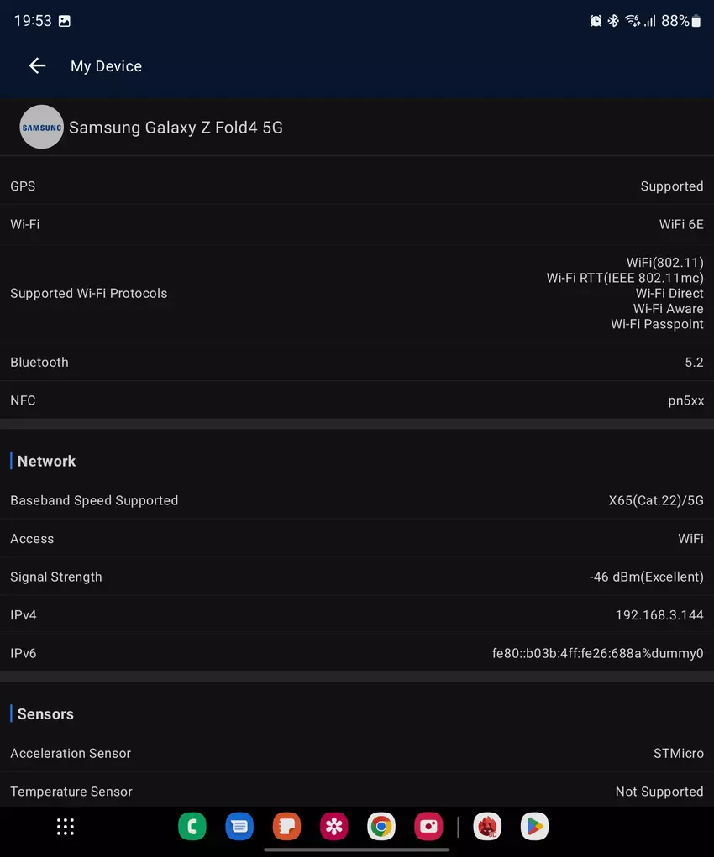Image resolution: width=714 pixels, height=857 pixels.
Task: Open the app drawer grid icon
Action: [66, 827]
